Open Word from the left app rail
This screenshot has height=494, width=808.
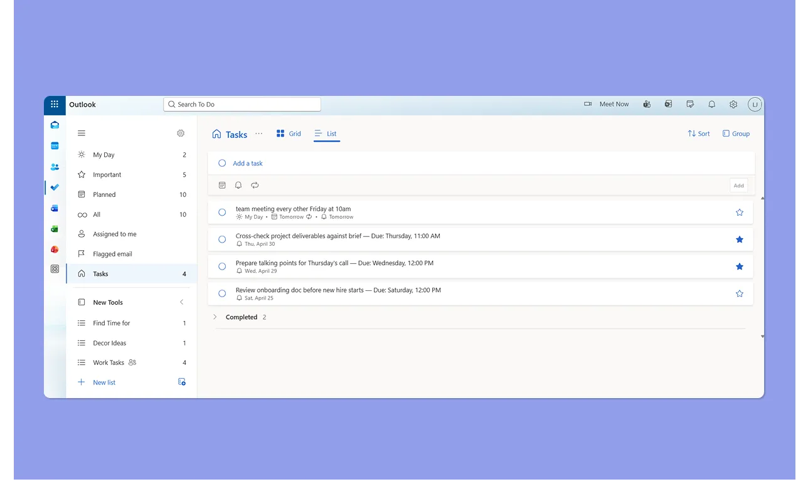coord(55,208)
